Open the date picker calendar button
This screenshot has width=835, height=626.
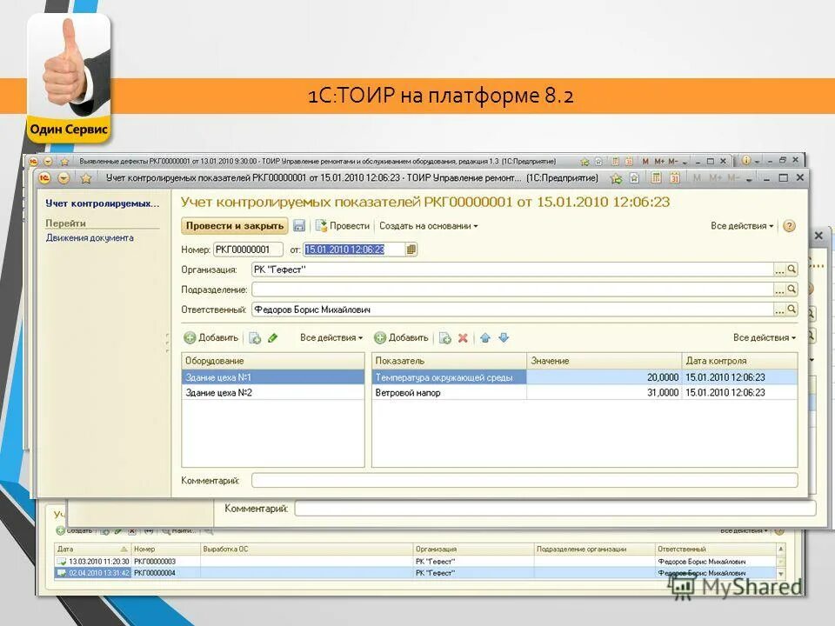click(x=411, y=250)
